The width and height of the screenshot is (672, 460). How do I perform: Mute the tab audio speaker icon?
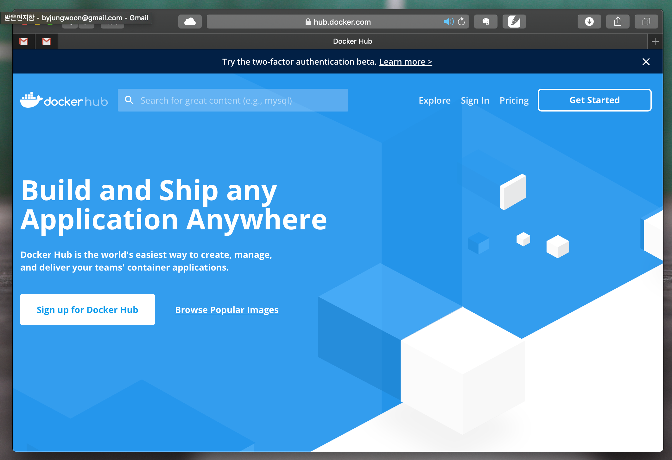pyautogui.click(x=448, y=22)
